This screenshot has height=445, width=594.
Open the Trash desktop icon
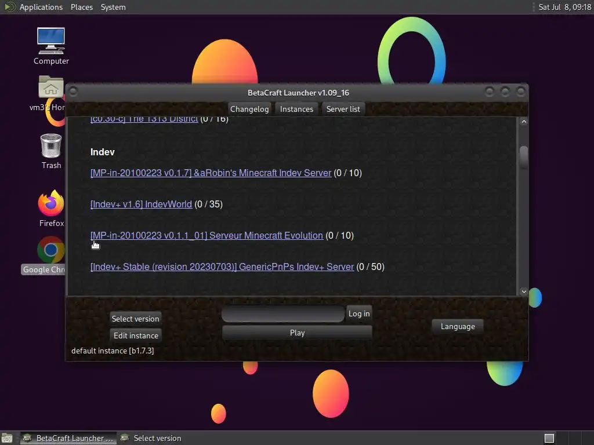[51, 151]
